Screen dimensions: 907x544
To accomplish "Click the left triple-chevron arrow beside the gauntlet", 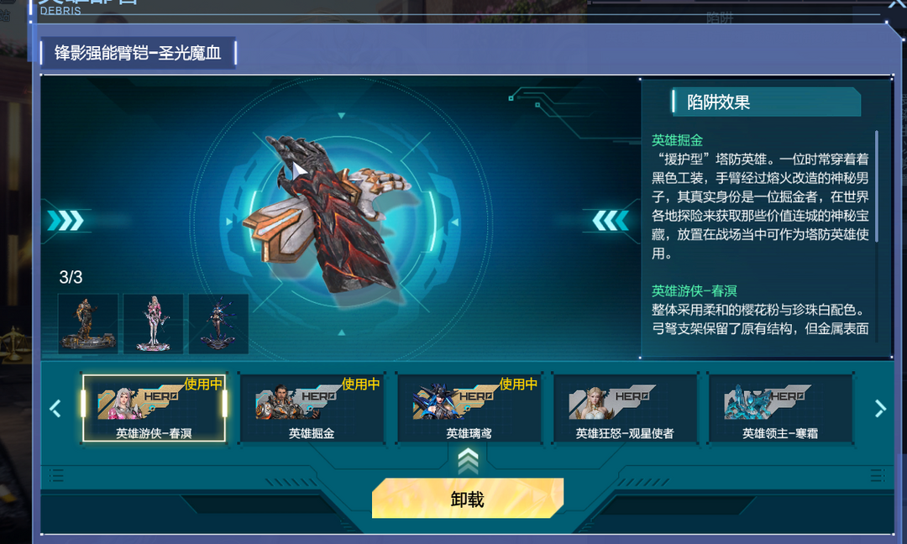I will click(x=66, y=221).
